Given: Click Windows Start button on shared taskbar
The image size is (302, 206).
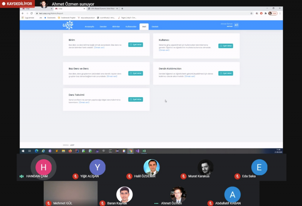Looking at the screenshot, I should point(23,151).
